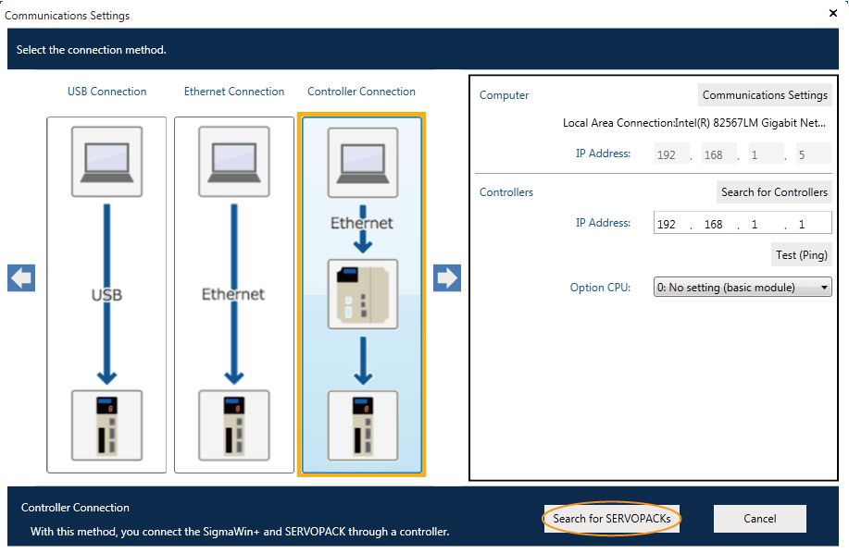Select the Ethernet Connection method label
849x553 pixels.
(x=234, y=92)
